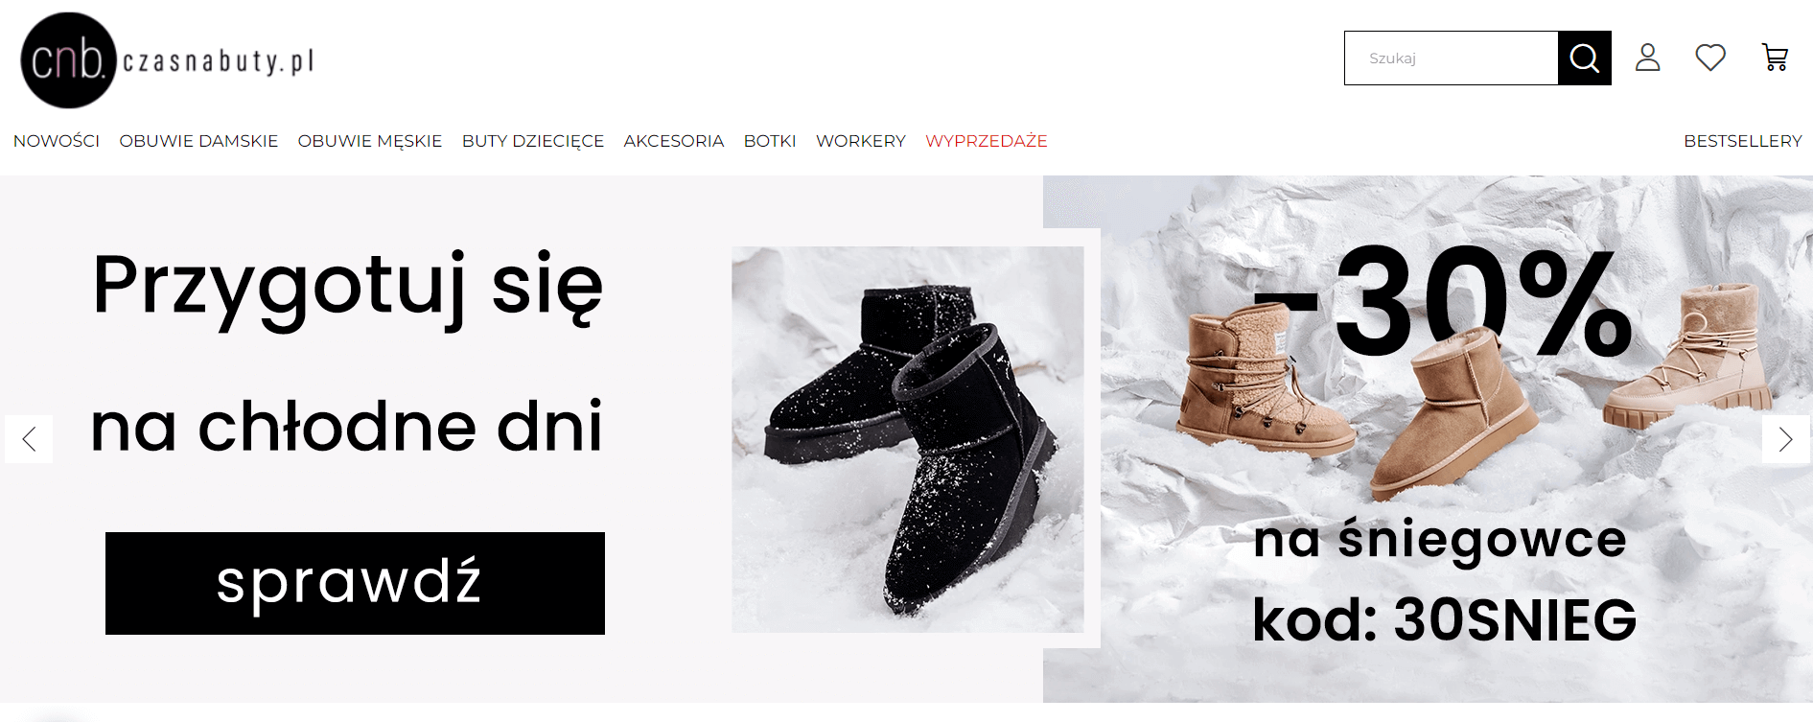Open the NOWOŚCI menu item
The image size is (1813, 722).
57,141
